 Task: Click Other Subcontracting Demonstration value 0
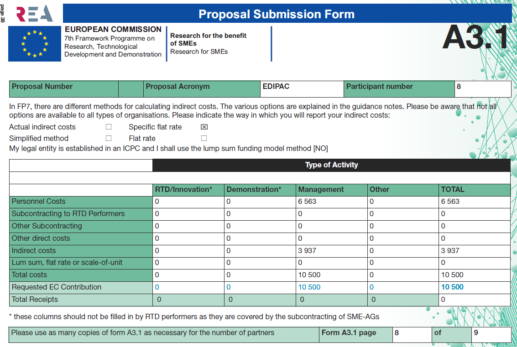point(229,226)
